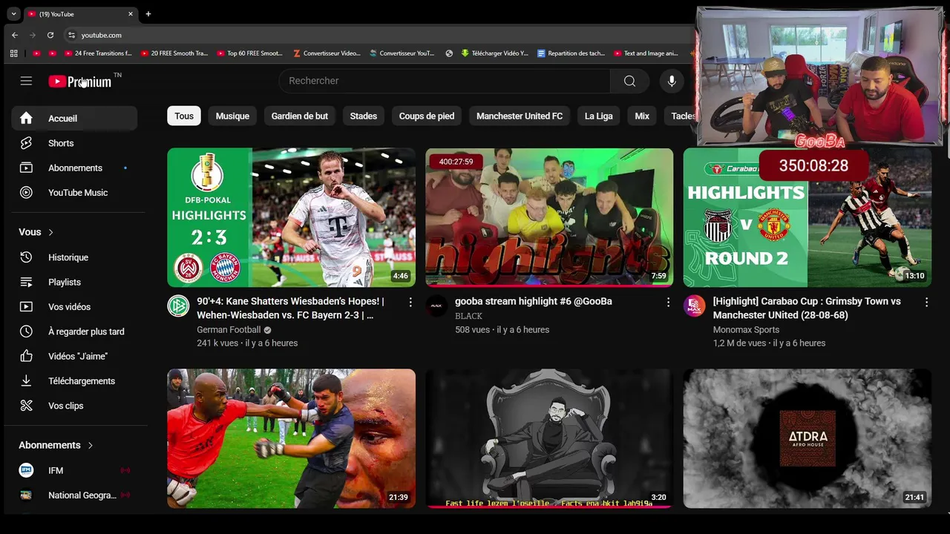Click in the Rechercher search field
950x534 pixels.
(445, 81)
